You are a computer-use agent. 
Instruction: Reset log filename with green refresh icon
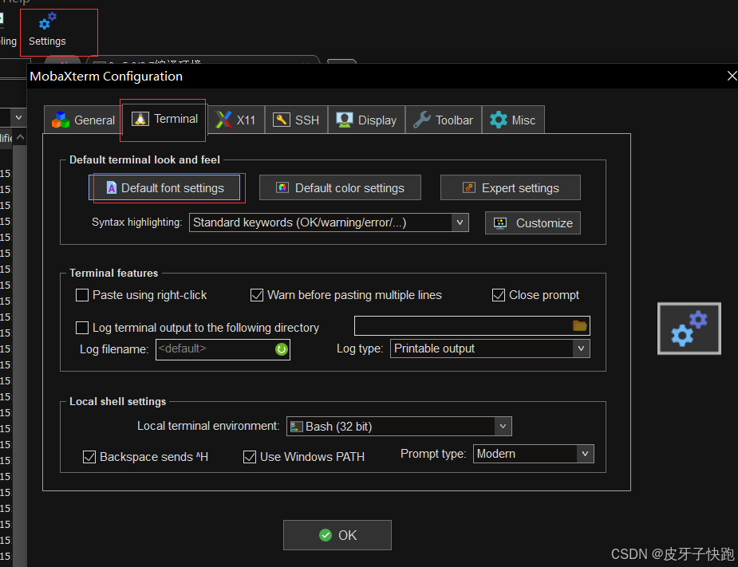coord(282,349)
